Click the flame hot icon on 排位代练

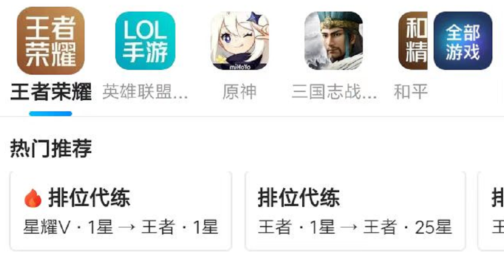click(33, 198)
